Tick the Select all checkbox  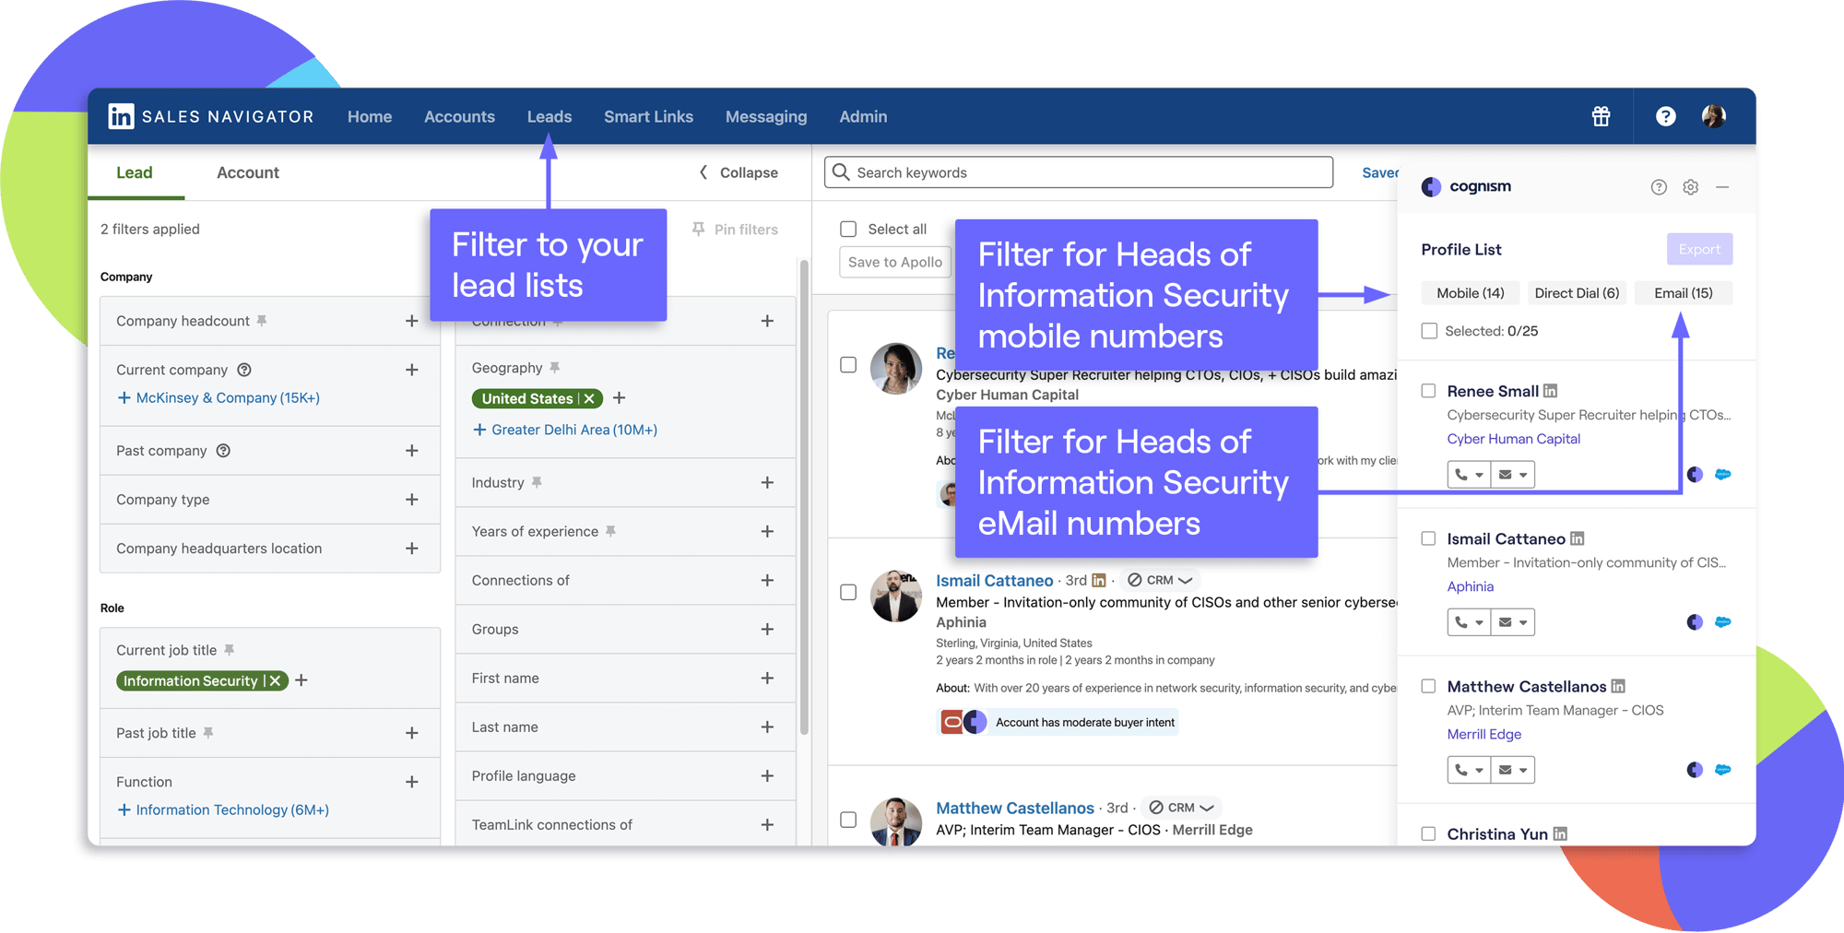[848, 229]
